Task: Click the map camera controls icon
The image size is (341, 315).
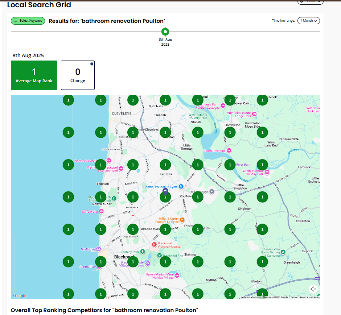Action: 313,289
